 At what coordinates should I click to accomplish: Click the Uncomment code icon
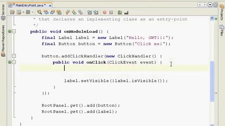click(x=126, y=13)
